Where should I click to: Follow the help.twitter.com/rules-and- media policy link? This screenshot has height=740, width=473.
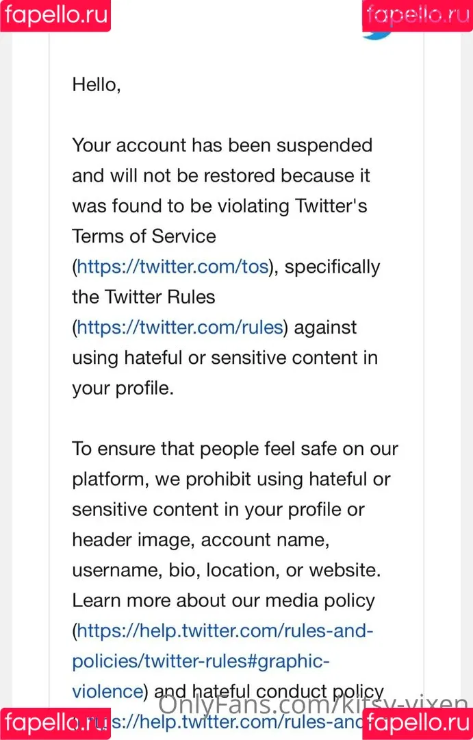(225, 631)
